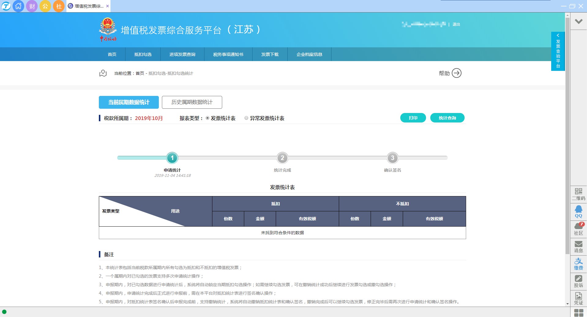
Task: Click the 打印 print button
Action: 413,118
